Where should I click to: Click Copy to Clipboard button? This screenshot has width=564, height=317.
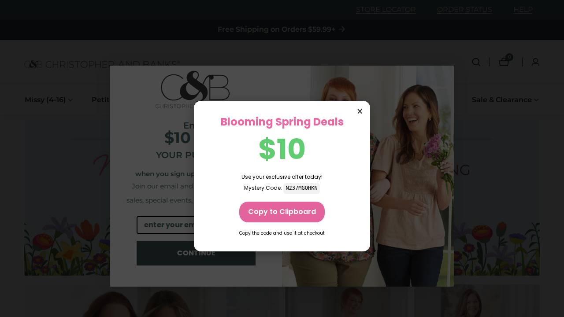pos(282,212)
